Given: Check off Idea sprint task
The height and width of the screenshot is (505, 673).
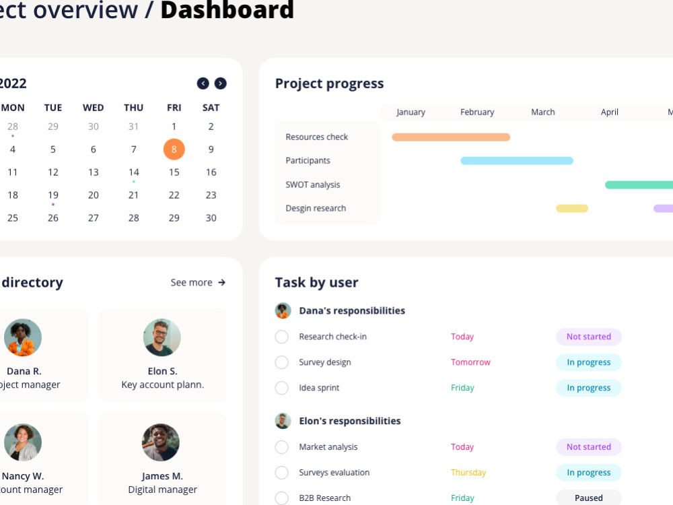Looking at the screenshot, I should pos(281,388).
